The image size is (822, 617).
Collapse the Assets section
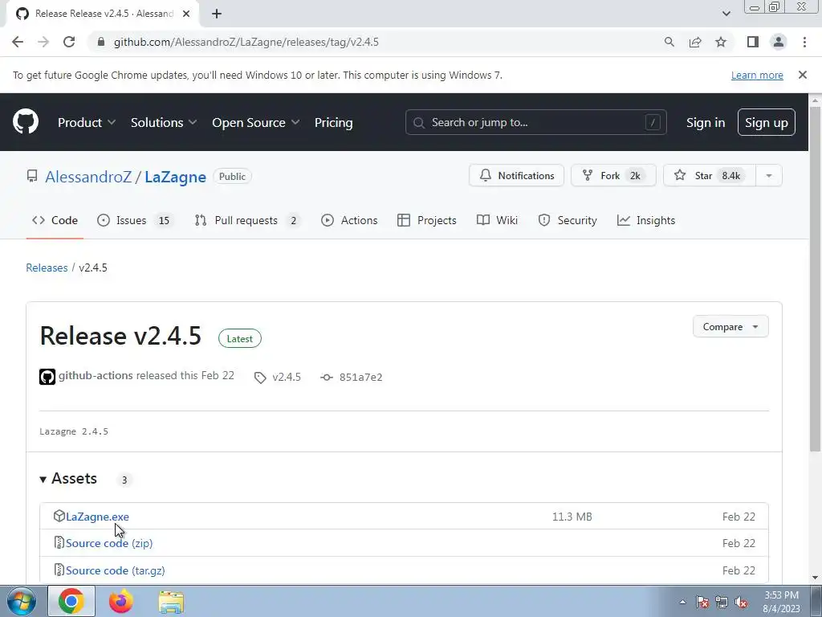(x=69, y=479)
